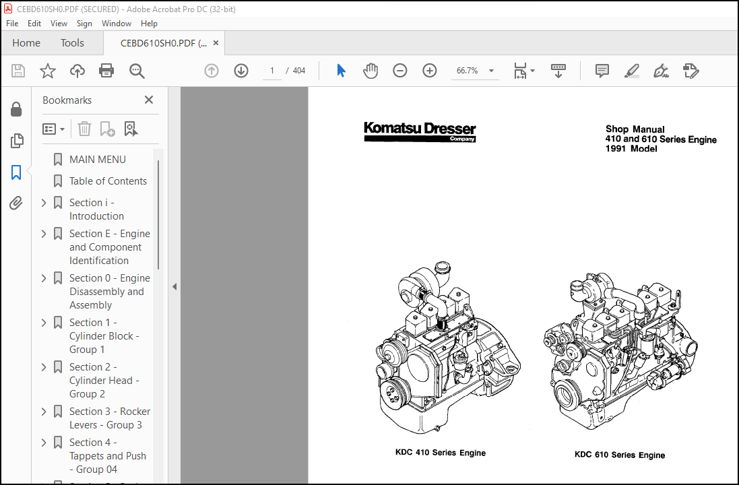This screenshot has height=485, width=739.
Task: Switch to the Home tab
Action: 26,43
